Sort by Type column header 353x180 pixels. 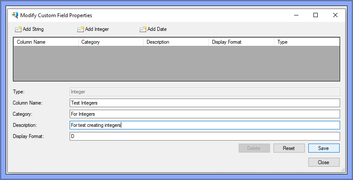(307, 42)
